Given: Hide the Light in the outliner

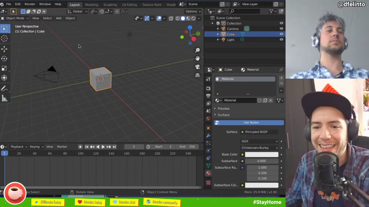Looking at the screenshot, I should pyautogui.click(x=281, y=40).
